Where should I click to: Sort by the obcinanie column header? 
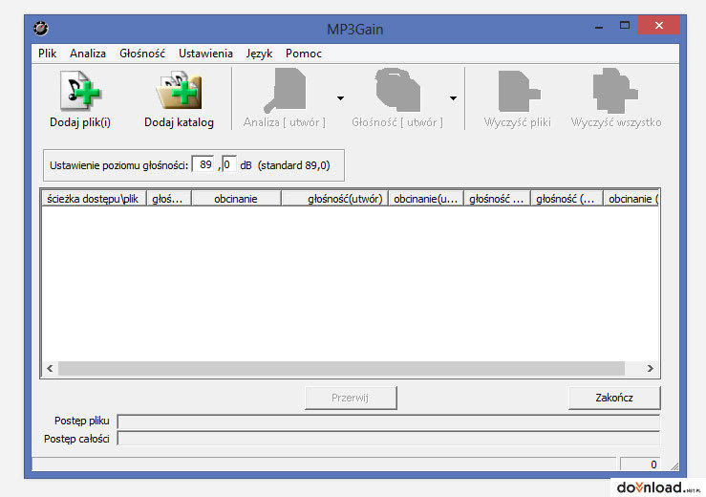tap(236, 199)
